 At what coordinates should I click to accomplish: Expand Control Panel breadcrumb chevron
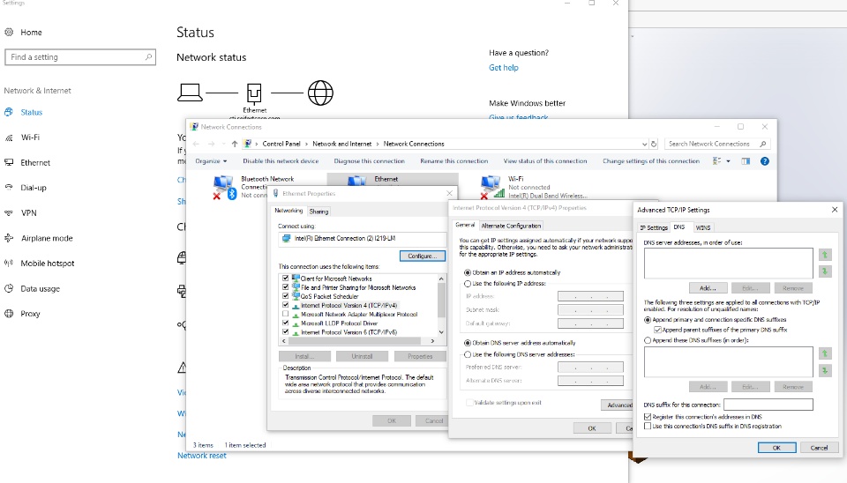306,144
